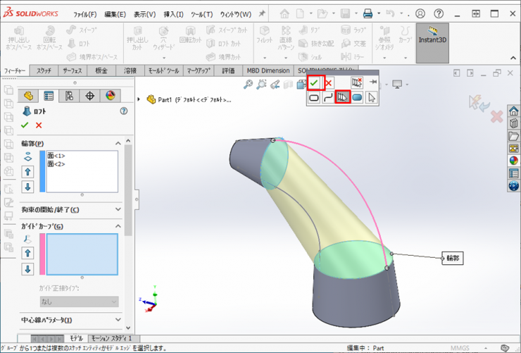Expand the Part1 tree in the flyout
521x353 pixels.
pos(139,99)
